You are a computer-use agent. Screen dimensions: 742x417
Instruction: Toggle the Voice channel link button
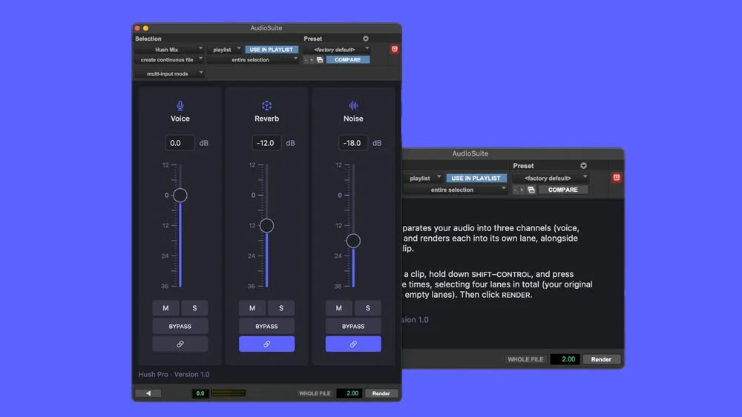[x=180, y=344]
